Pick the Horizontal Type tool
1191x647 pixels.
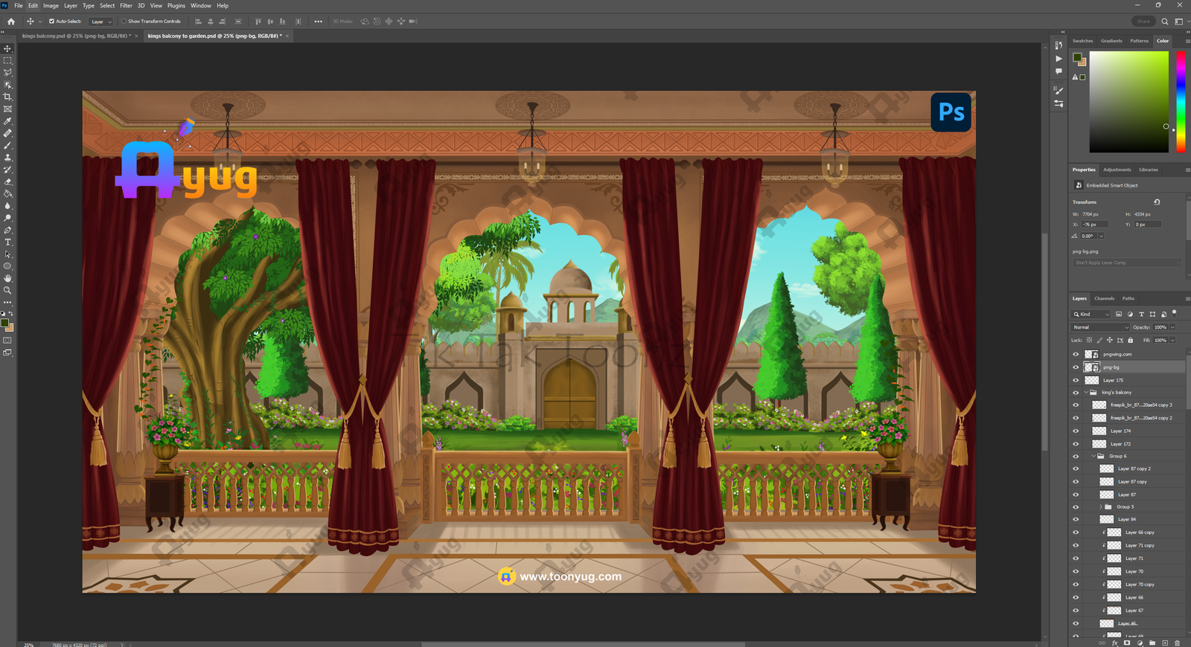(x=7, y=242)
